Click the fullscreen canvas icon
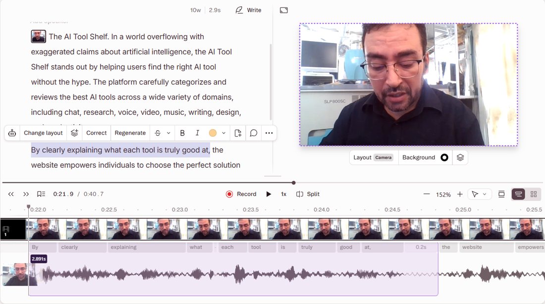 [x=283, y=10]
